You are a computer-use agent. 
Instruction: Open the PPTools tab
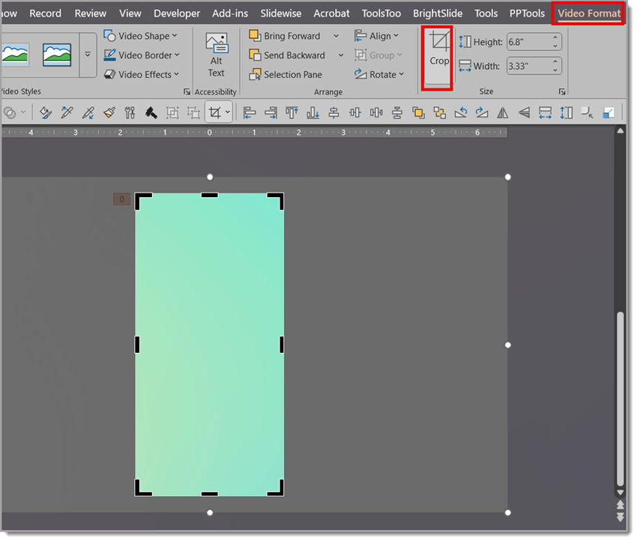[x=527, y=13]
